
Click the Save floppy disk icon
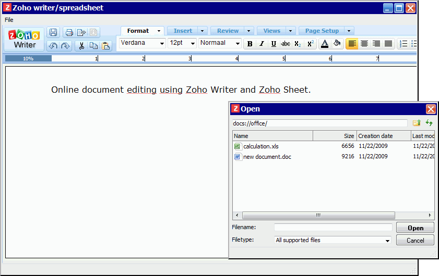(x=53, y=32)
